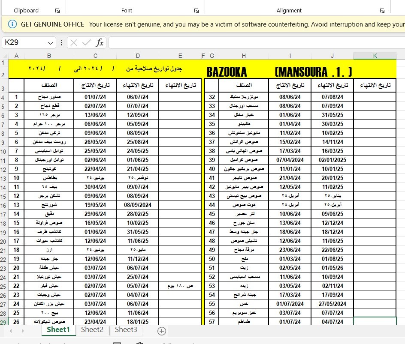
Task: Click the GET GENUINE OFFICE banner text
Action: pyautogui.click(x=52, y=24)
